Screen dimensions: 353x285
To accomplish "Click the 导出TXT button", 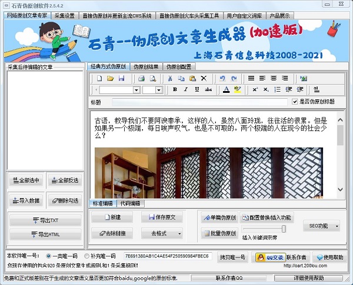I will pos(45,220).
